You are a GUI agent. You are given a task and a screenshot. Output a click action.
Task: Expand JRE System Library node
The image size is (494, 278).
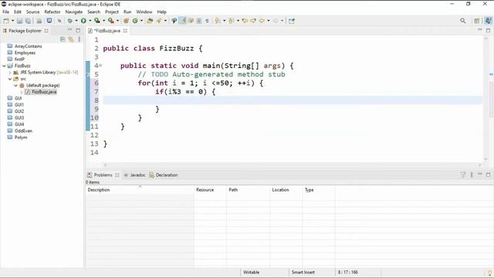(10, 73)
